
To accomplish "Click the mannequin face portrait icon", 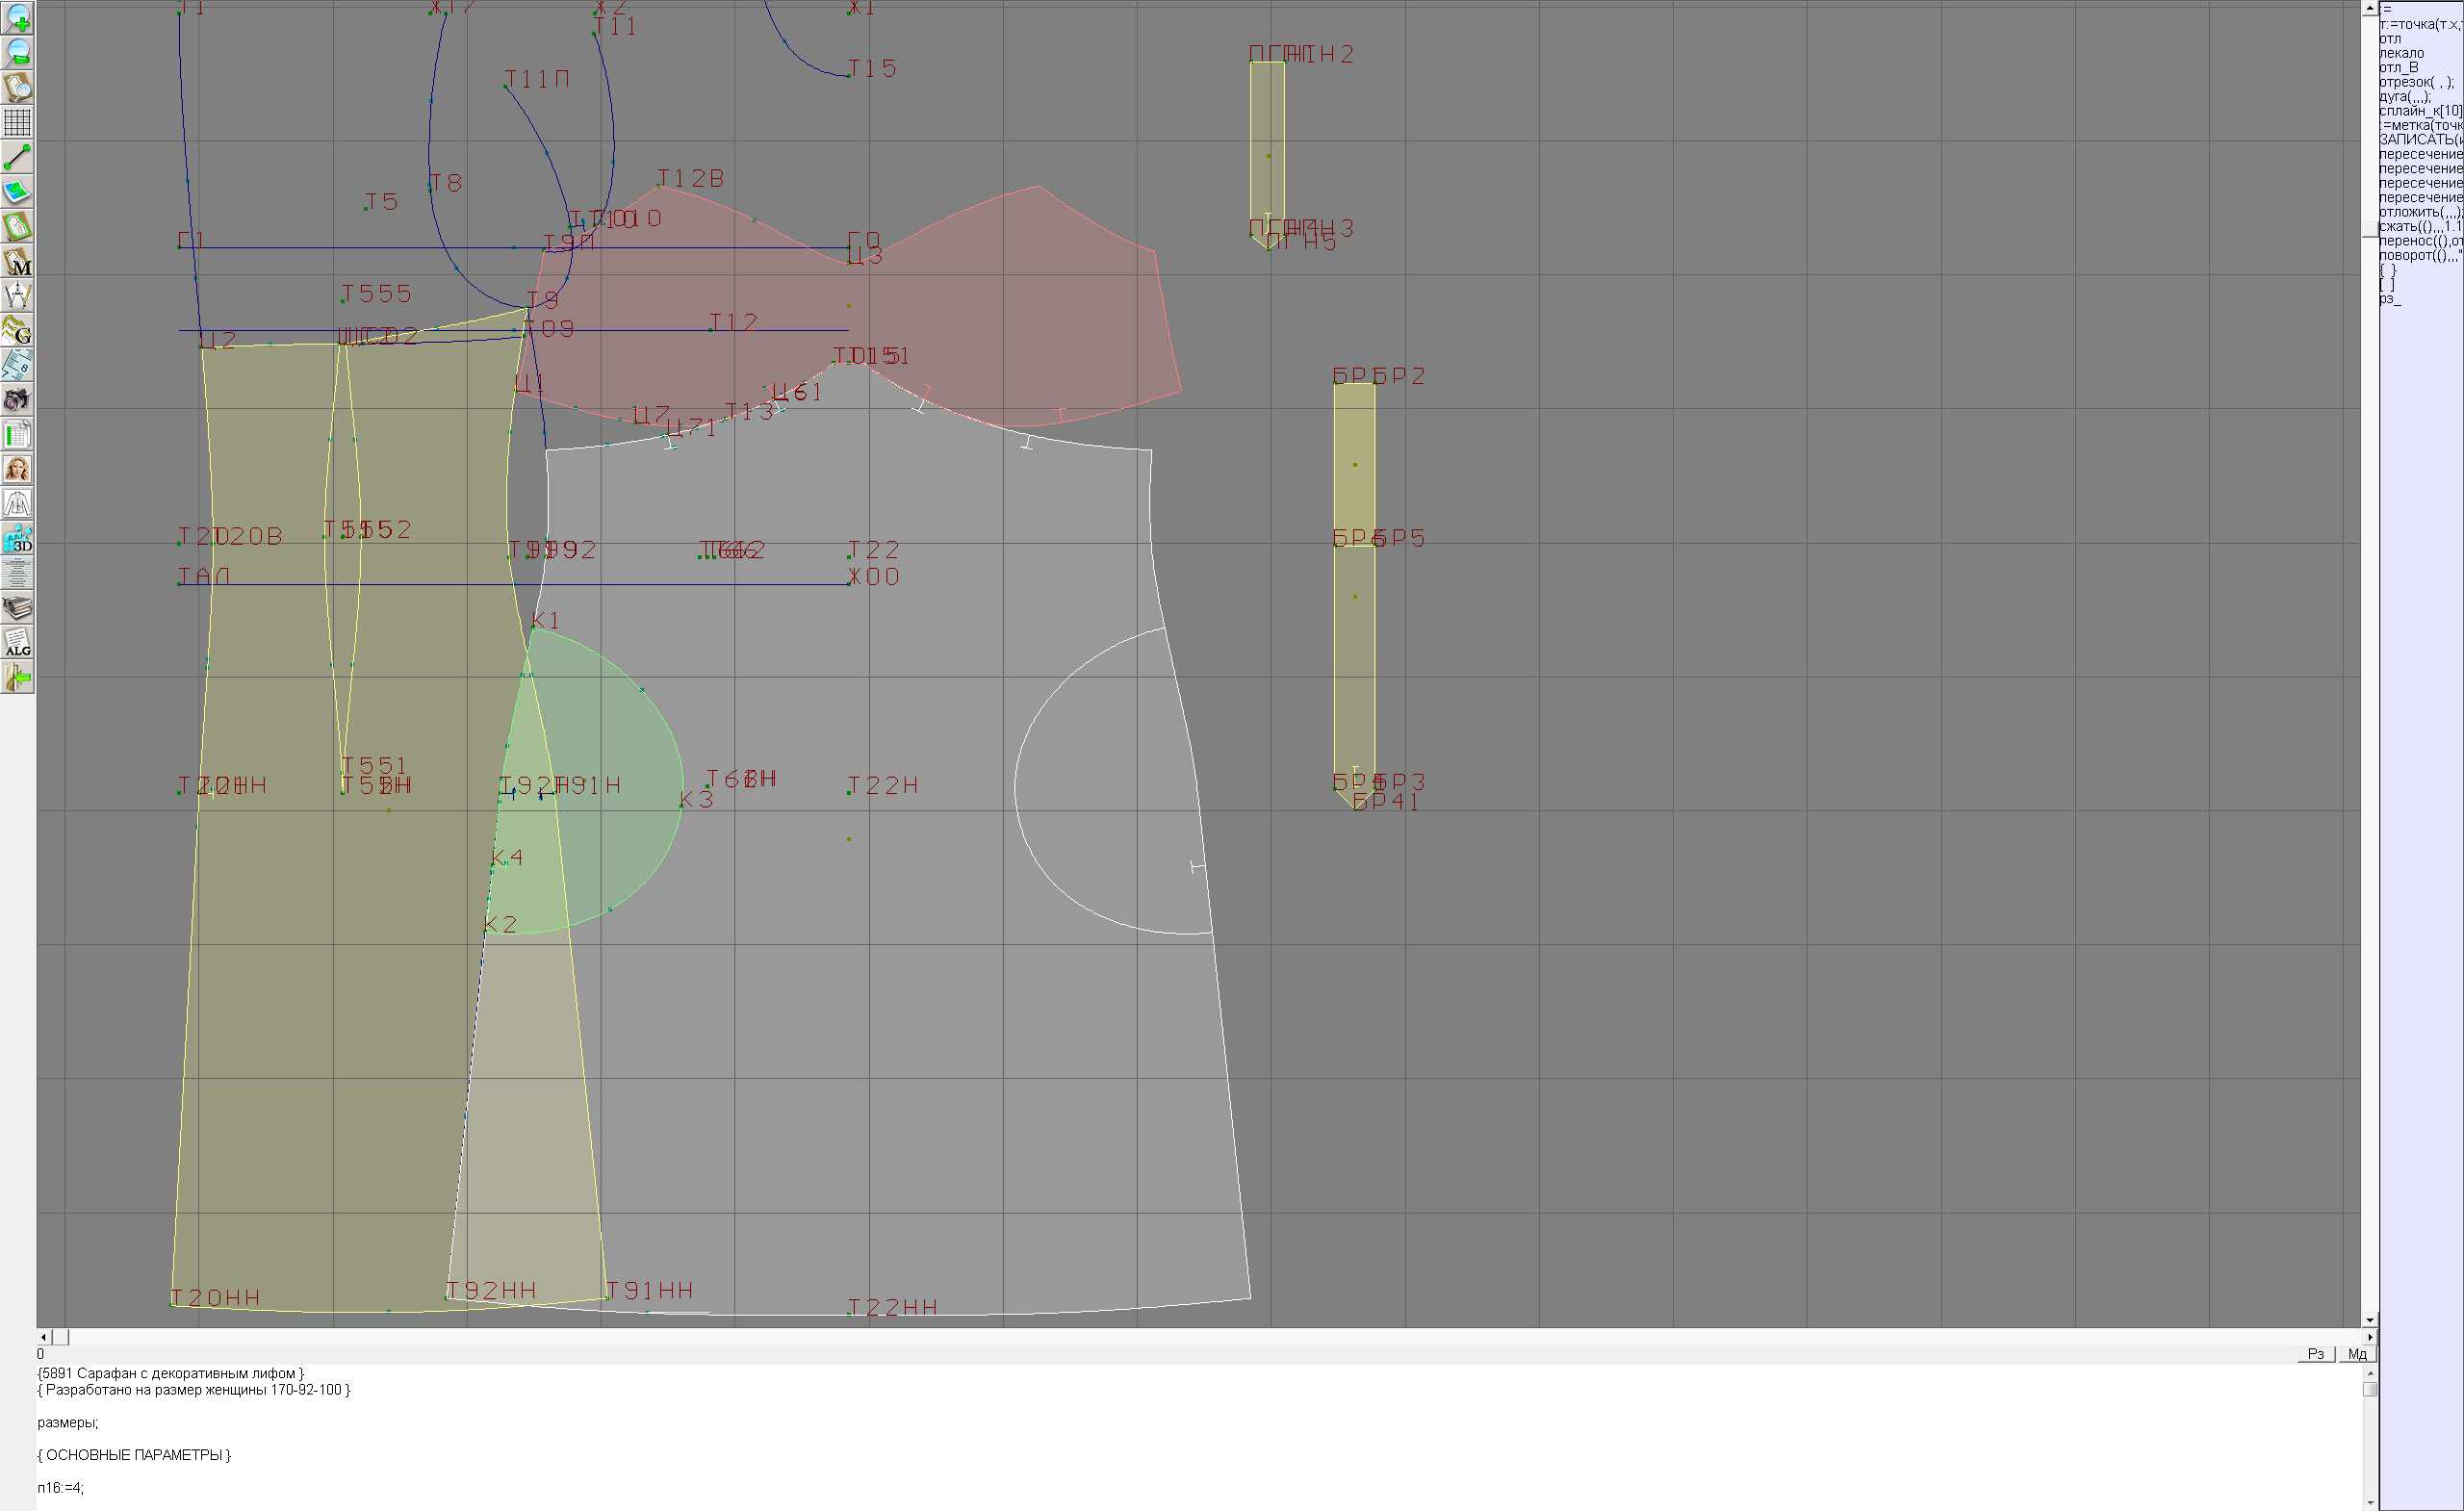I will point(17,469).
